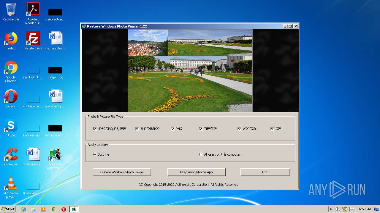Click the Exit button
The width and height of the screenshot is (380, 213).
(x=265, y=172)
